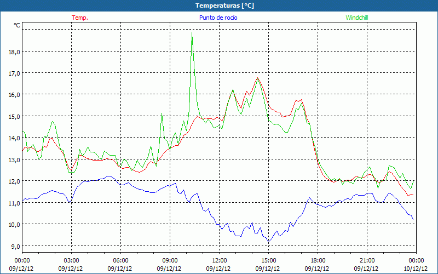438x274 pixels.
Task: Click the 13,0 y-axis value
Action: coord(14,160)
